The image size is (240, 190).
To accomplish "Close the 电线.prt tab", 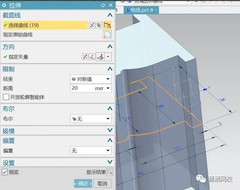I will pyautogui.click(x=156, y=10).
